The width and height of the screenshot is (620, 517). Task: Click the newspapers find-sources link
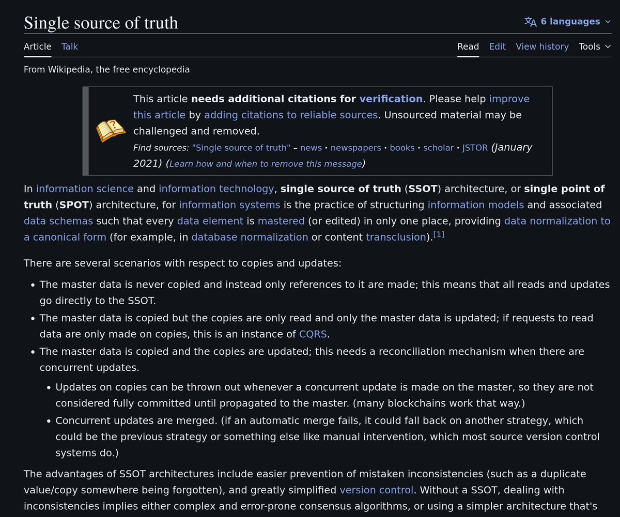pos(356,148)
